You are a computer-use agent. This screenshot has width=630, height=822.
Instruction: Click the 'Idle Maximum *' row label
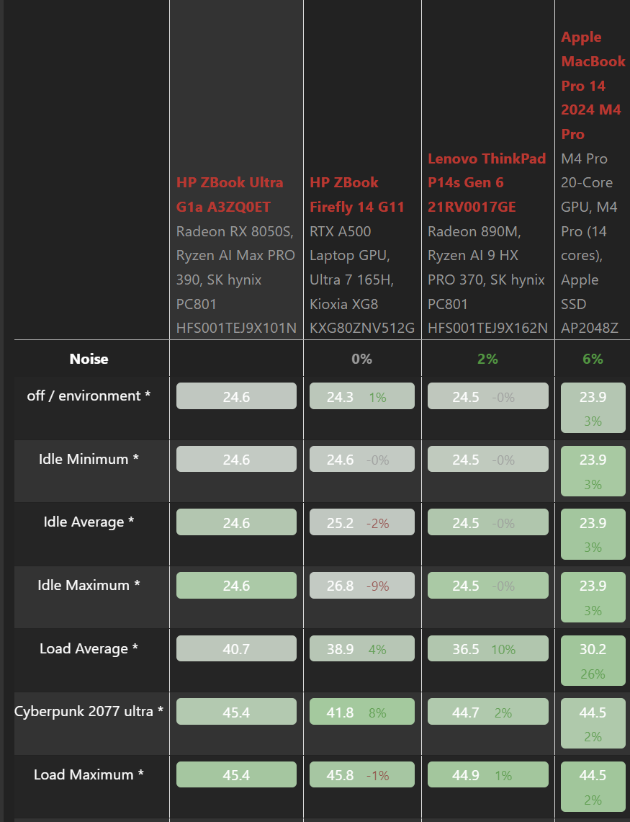[89, 585]
